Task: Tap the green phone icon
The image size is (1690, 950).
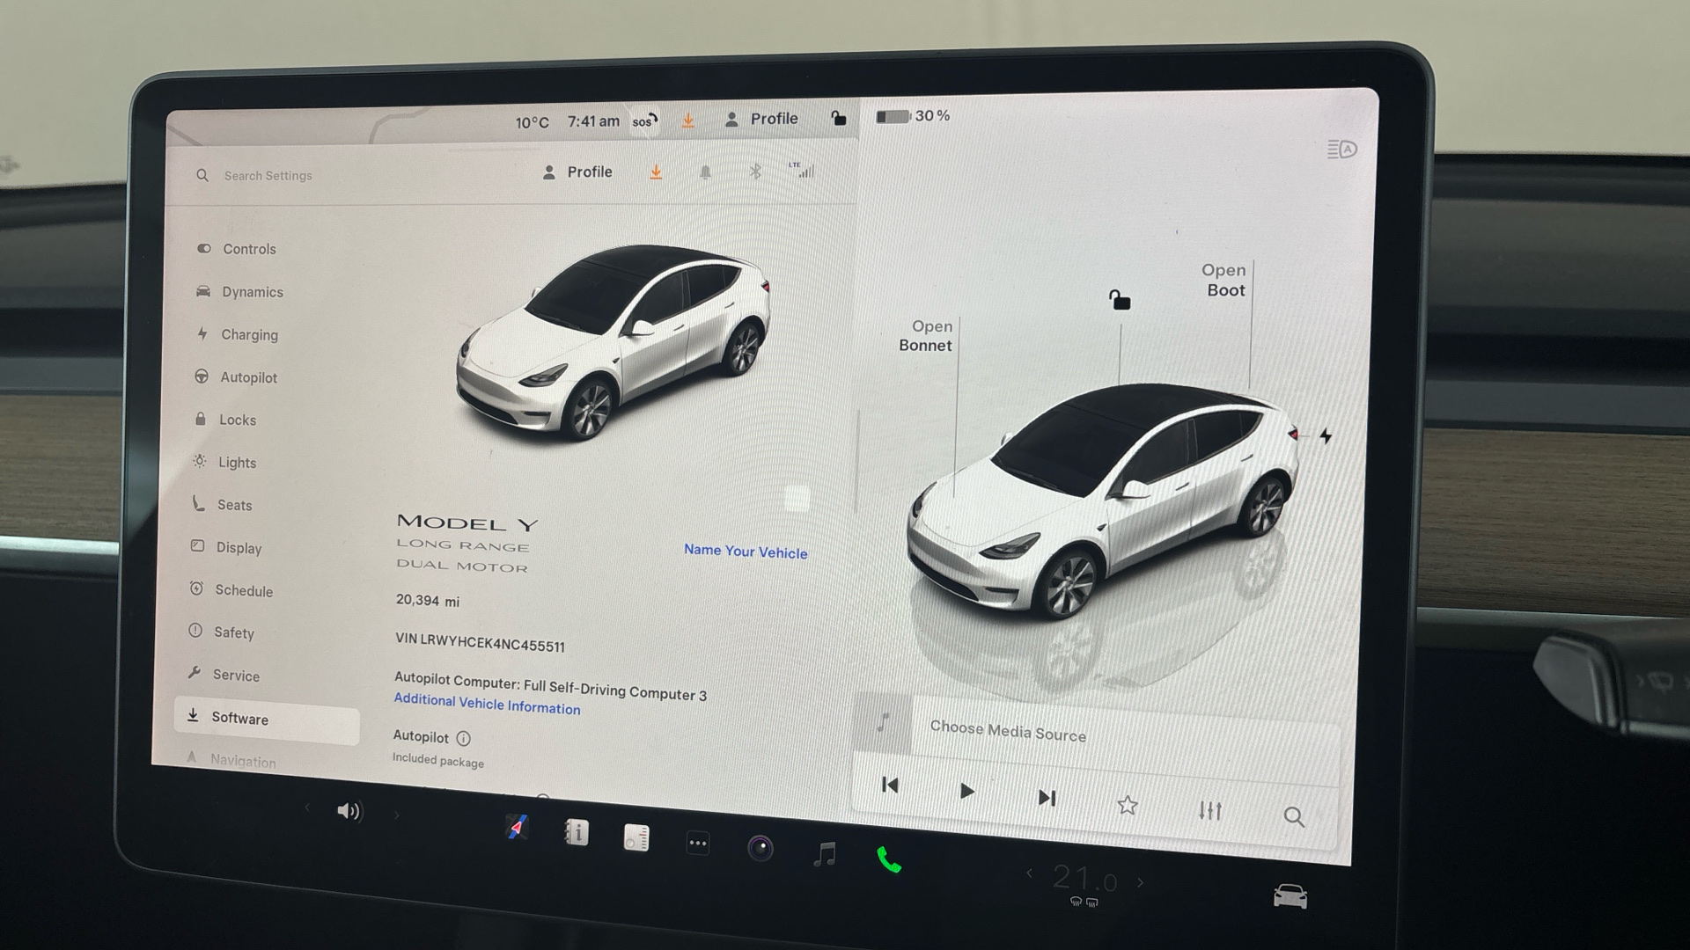Action: 888,859
